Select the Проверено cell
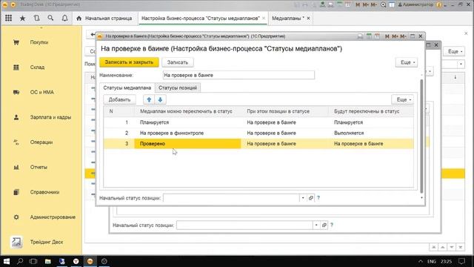Image resolution: width=474 pixels, height=267 pixels. (x=187, y=143)
